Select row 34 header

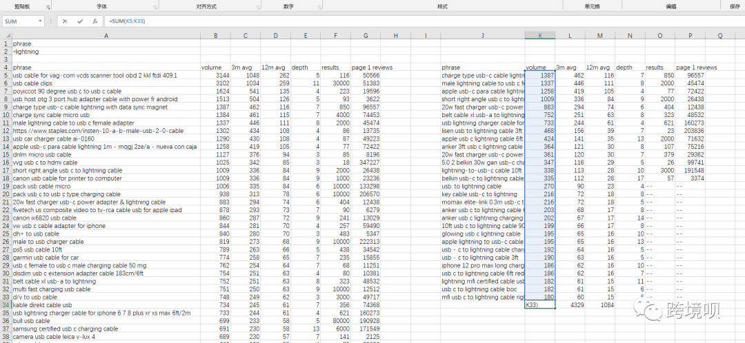coord(6,305)
